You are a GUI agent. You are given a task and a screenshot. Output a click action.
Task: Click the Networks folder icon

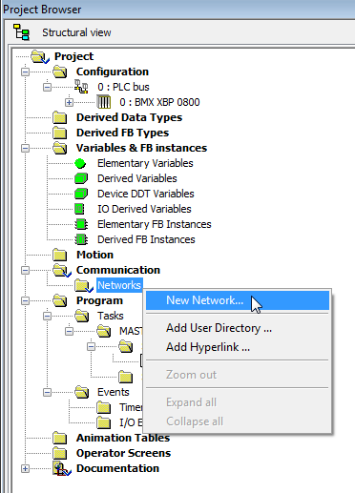point(84,286)
